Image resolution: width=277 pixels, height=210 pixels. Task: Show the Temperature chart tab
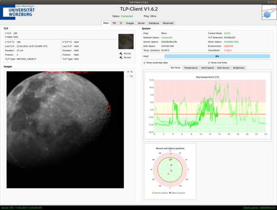click(x=191, y=68)
